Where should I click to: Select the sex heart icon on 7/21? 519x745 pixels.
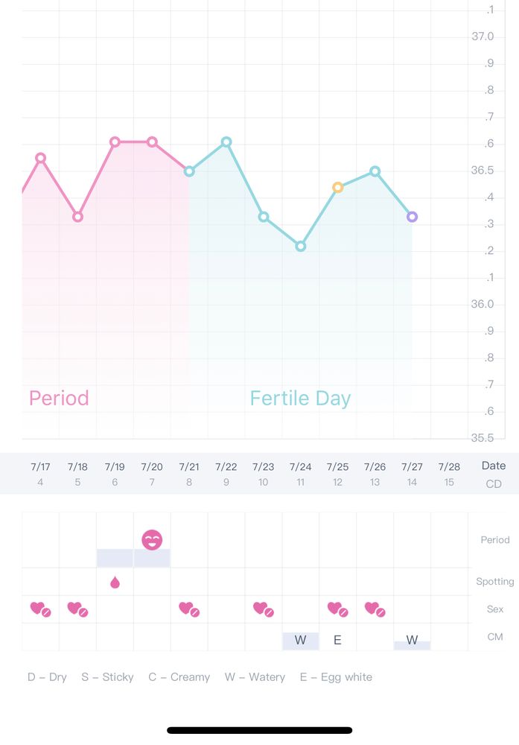189,609
